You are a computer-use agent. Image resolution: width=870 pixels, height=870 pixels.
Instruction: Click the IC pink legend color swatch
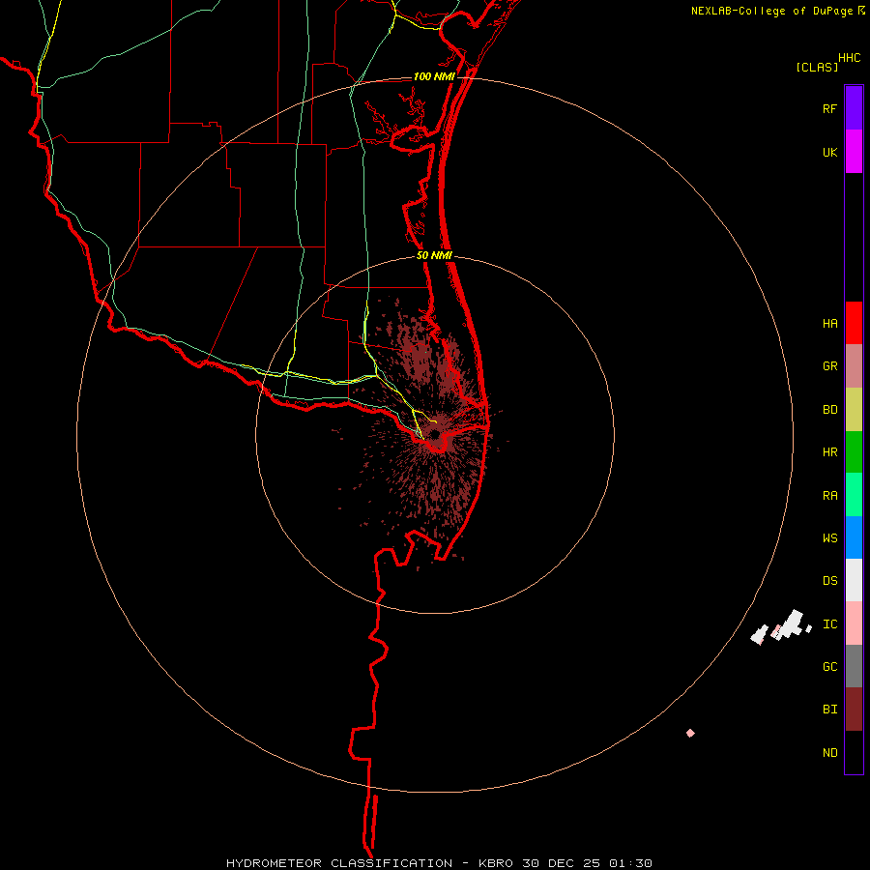(x=854, y=623)
